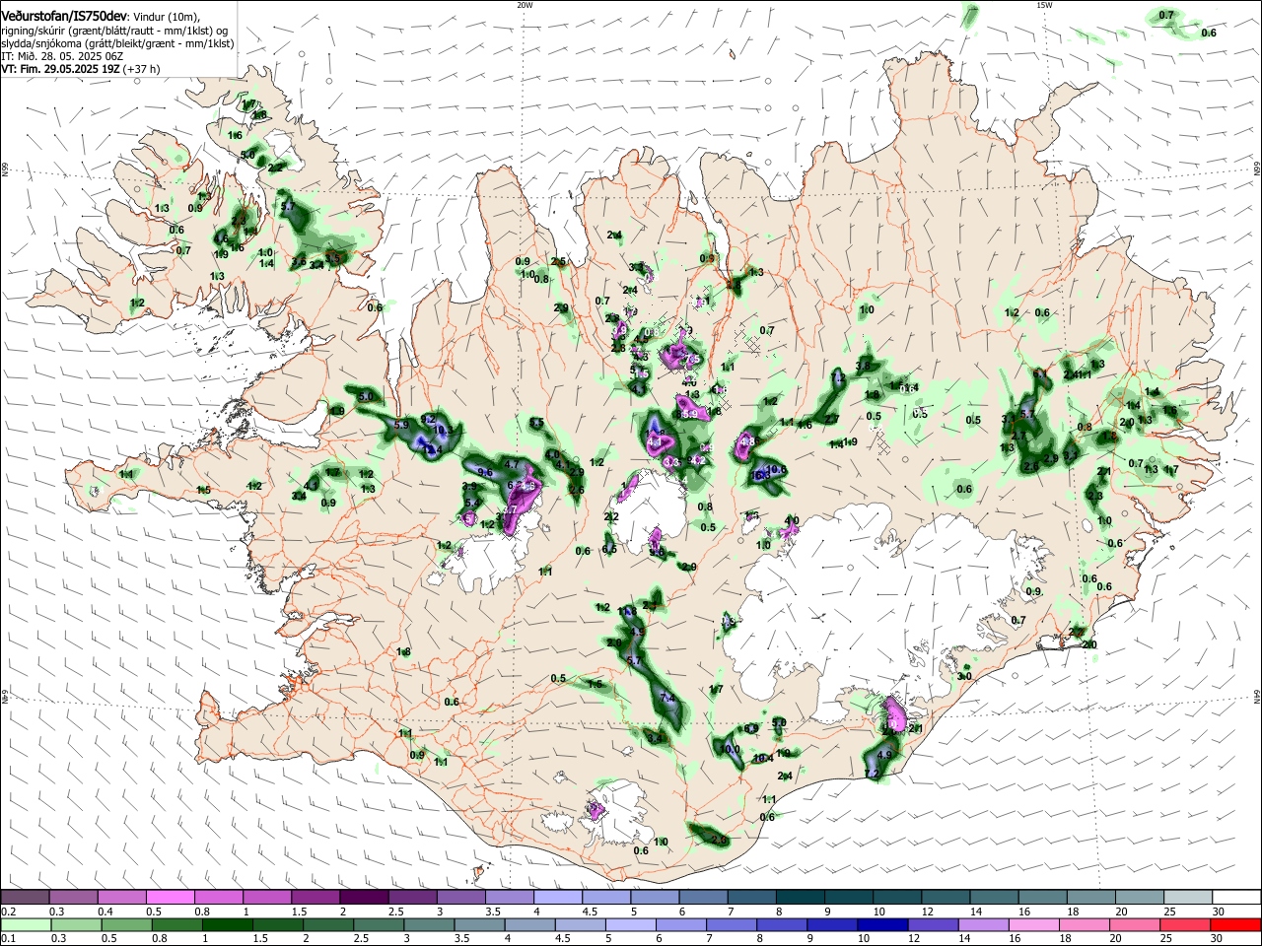Click the 7.4 precipitation value in the south
1262x946 pixels.
[x=667, y=698]
